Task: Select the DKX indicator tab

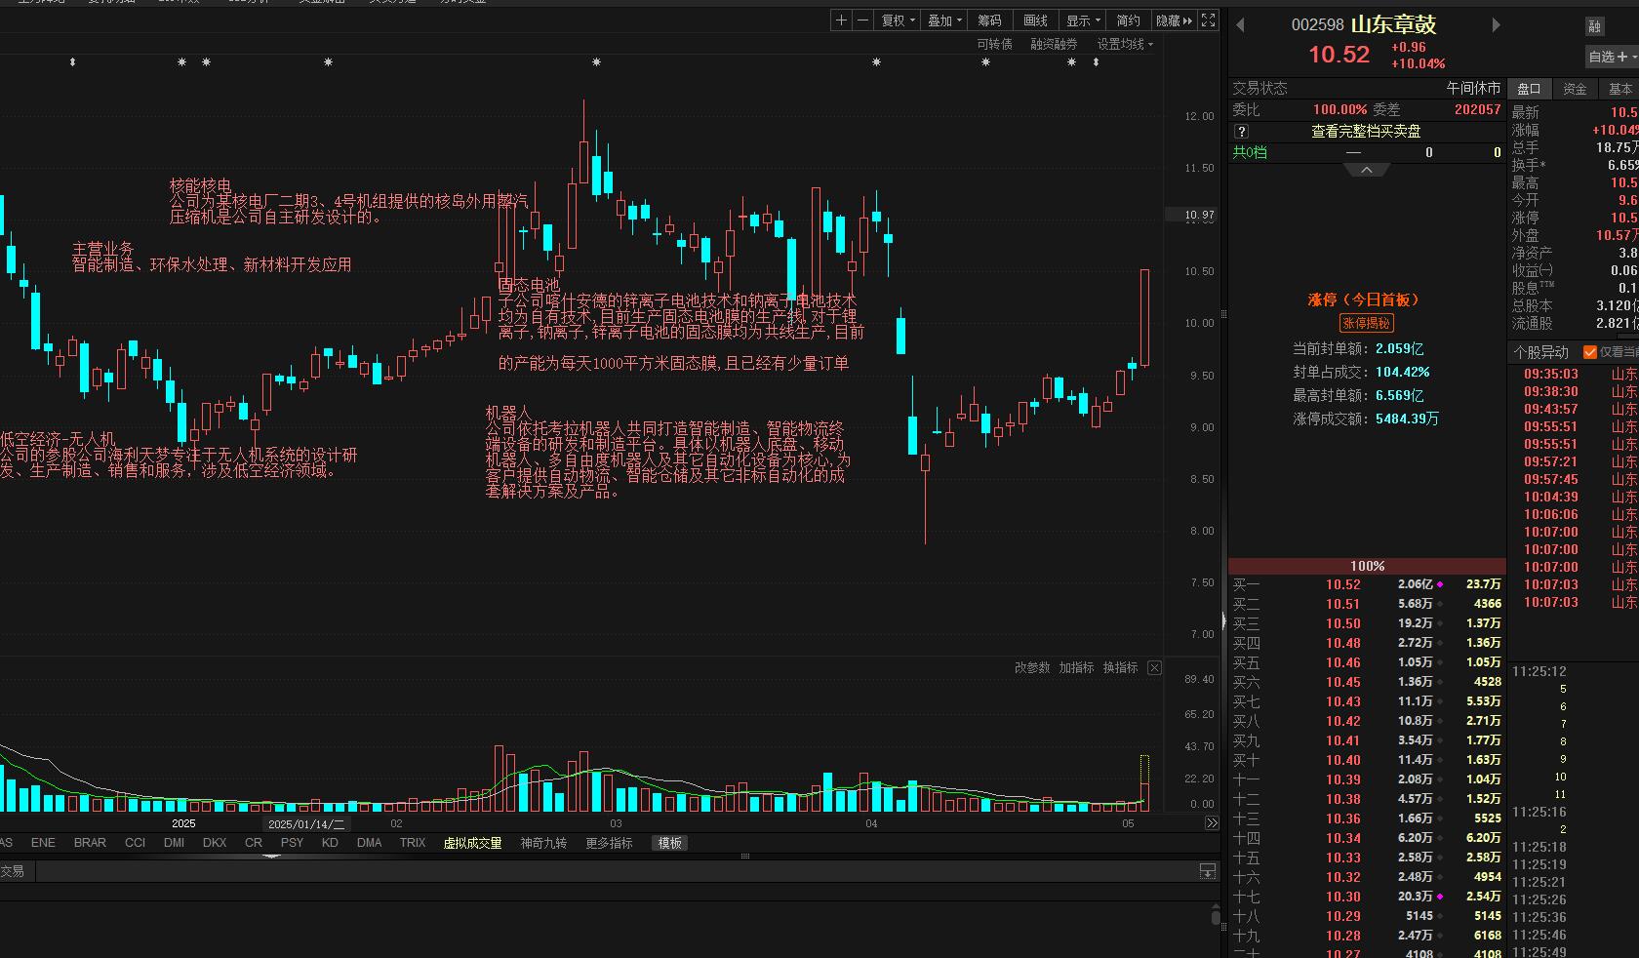Action: [x=215, y=843]
